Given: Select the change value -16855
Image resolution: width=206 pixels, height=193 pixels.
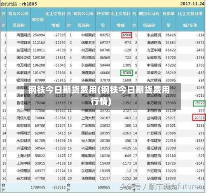Looking at the screenshot, I should [x=60, y=103].
